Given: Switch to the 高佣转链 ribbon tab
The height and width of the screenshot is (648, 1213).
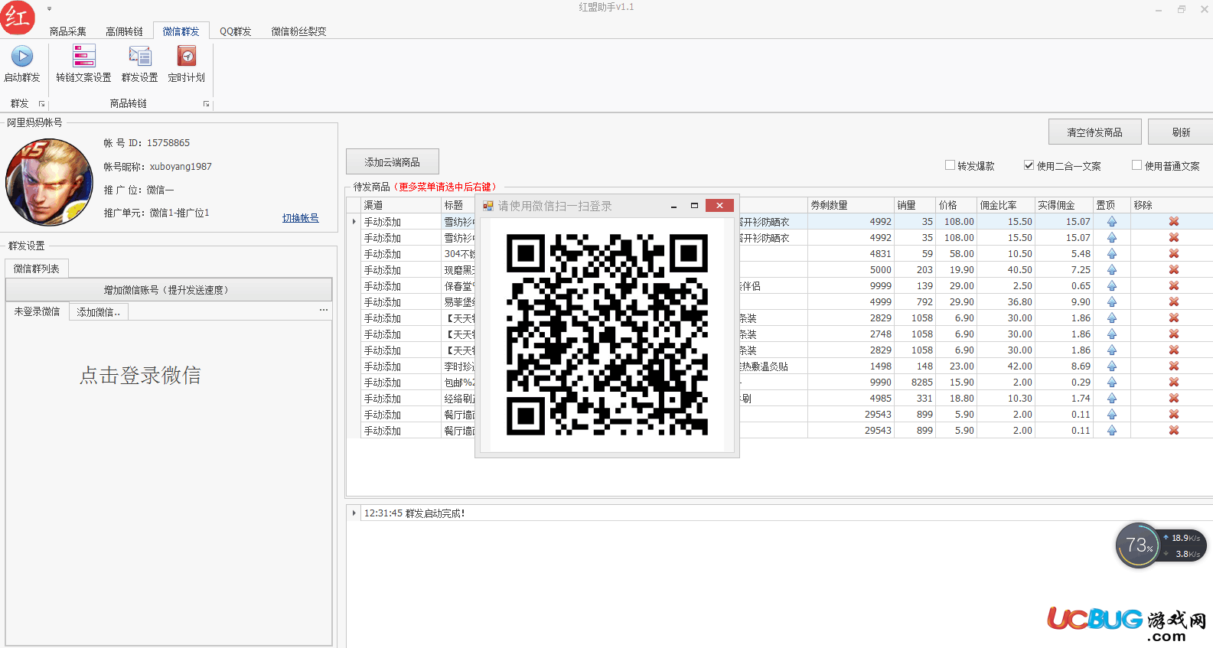Looking at the screenshot, I should [124, 31].
